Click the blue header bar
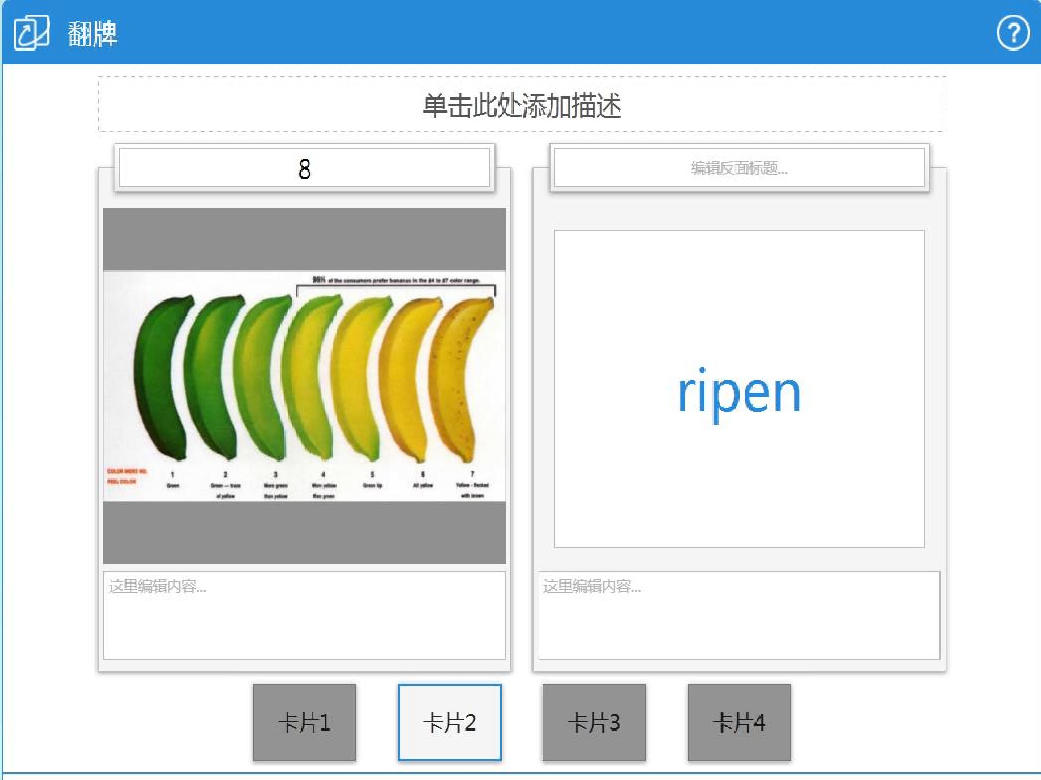Viewport: 1041px width, 780px height. [x=520, y=32]
